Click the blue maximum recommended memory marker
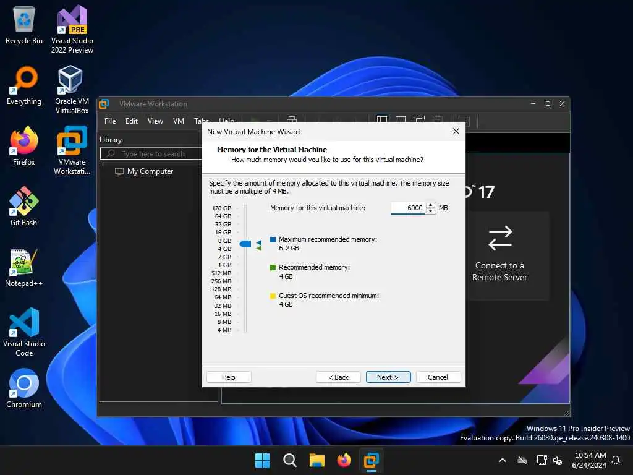 [x=259, y=242]
